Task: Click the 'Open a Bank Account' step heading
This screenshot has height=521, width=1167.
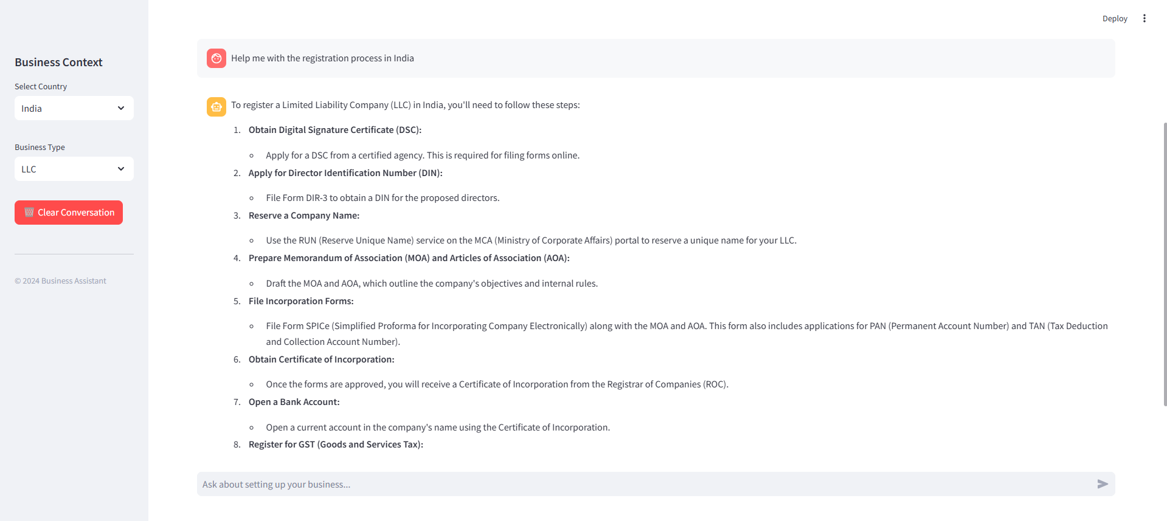Action: pos(294,402)
